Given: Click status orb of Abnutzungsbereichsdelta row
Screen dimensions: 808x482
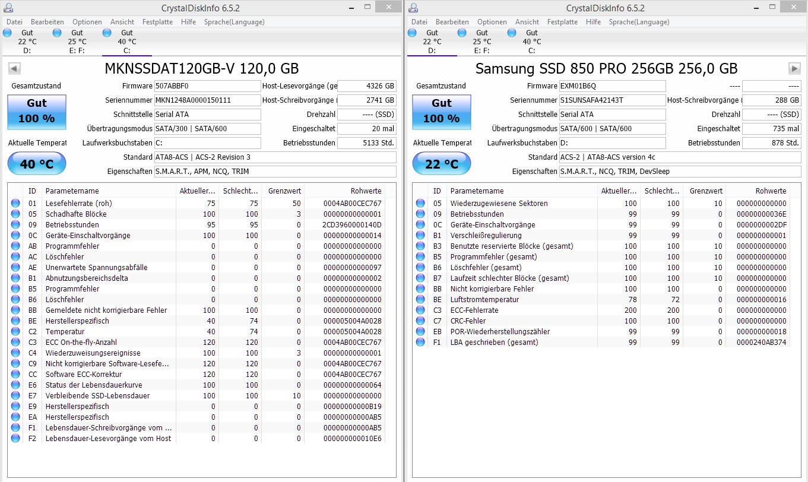Looking at the screenshot, I should pos(15,278).
